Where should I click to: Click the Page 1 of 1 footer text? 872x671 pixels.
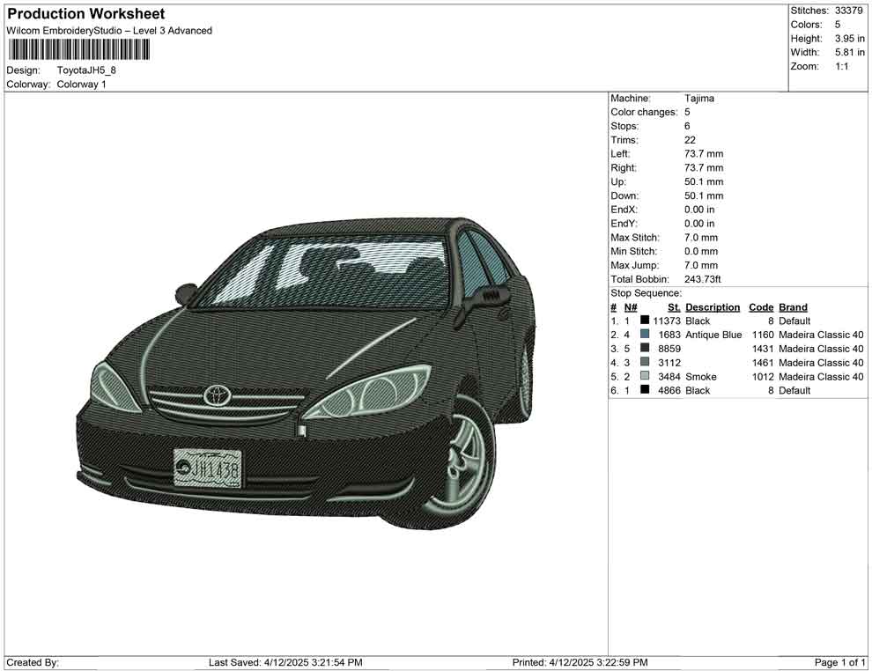point(840,662)
